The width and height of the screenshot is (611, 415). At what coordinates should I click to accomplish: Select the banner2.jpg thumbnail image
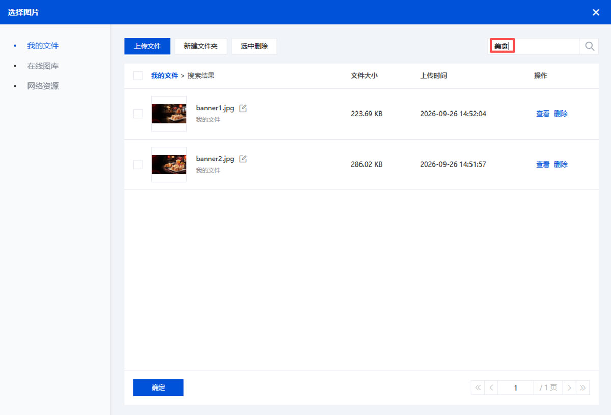(169, 164)
